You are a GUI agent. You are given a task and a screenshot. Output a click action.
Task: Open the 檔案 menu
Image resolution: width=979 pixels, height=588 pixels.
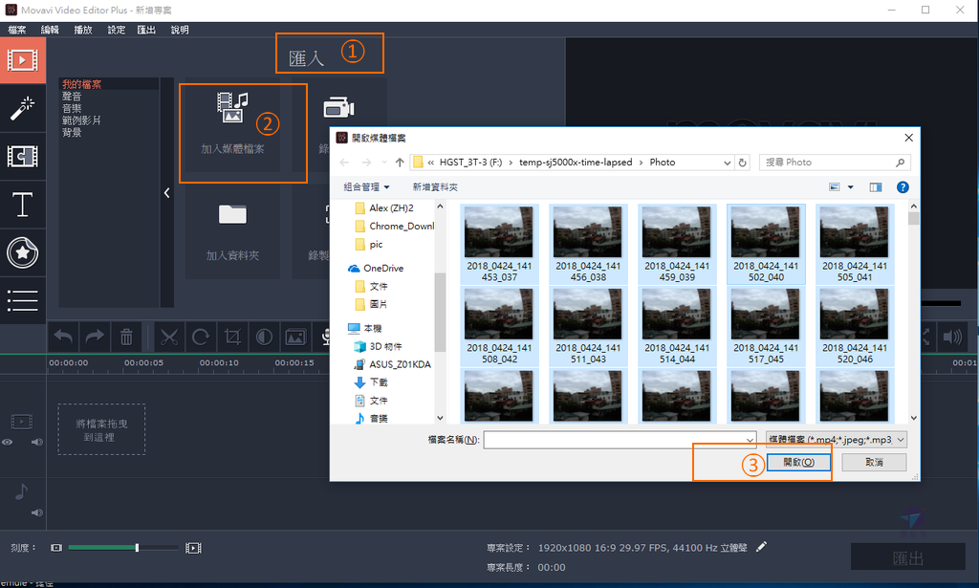(x=17, y=30)
